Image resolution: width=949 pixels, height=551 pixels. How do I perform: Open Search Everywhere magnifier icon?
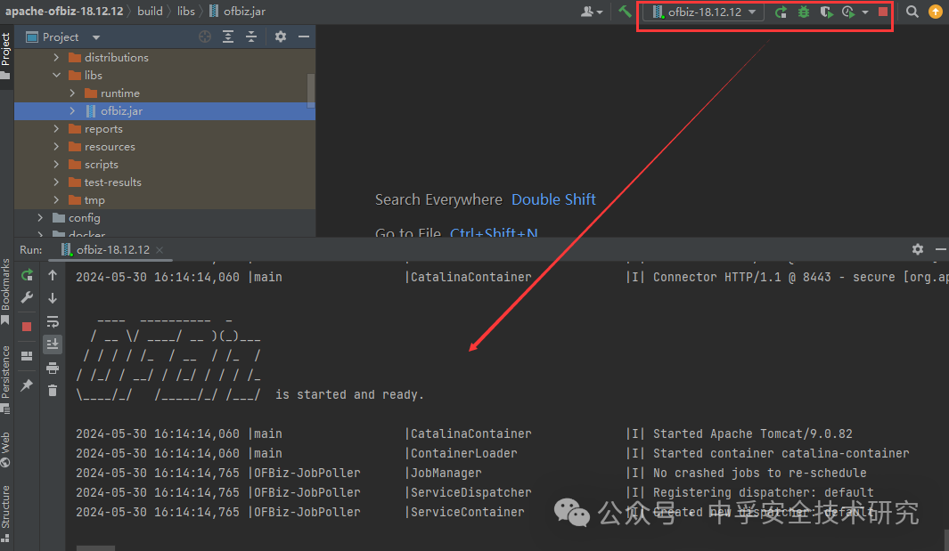(912, 12)
